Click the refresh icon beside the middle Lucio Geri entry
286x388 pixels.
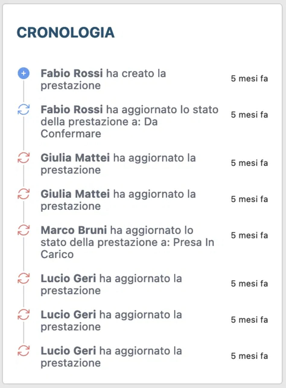click(24, 315)
